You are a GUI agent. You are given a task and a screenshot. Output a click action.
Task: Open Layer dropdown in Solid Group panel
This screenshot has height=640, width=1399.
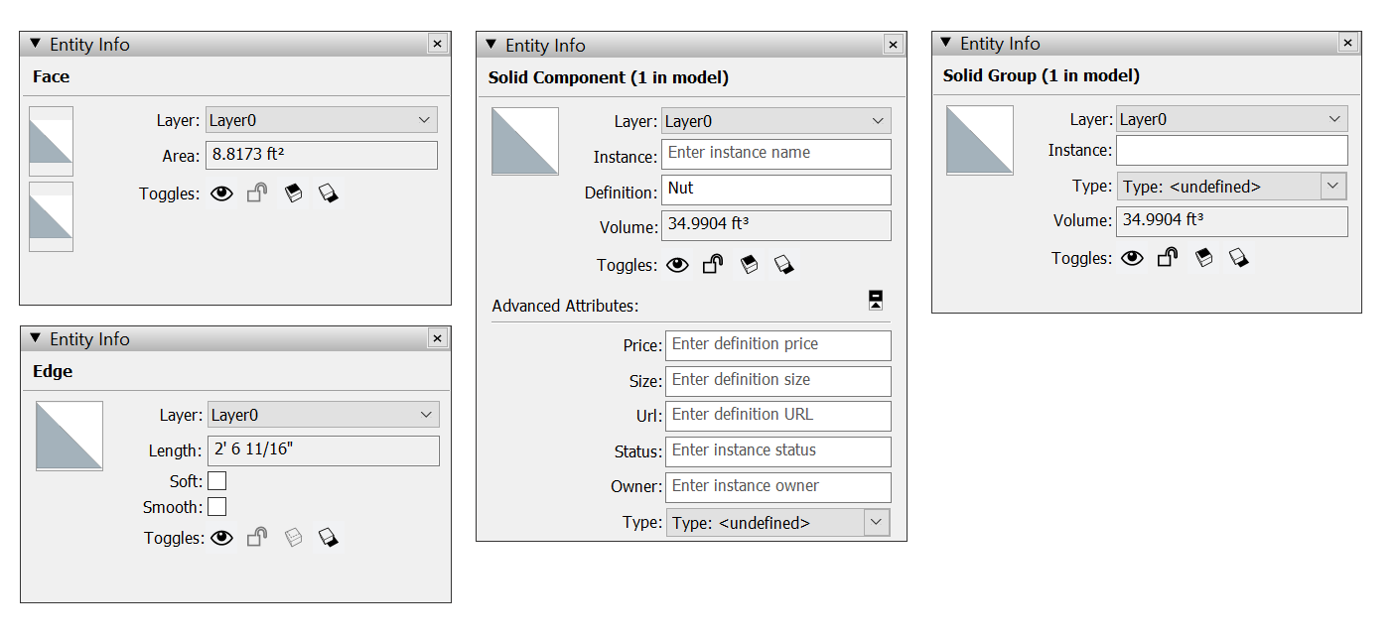click(x=1231, y=119)
